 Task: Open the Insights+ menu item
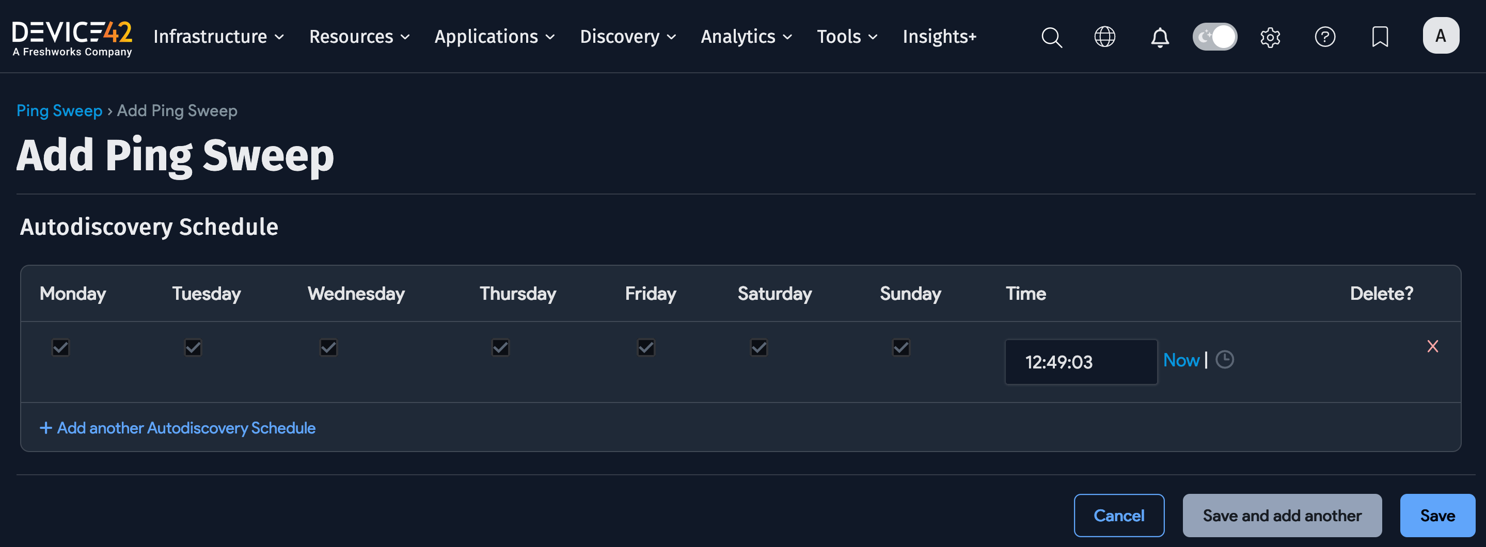[x=939, y=36]
